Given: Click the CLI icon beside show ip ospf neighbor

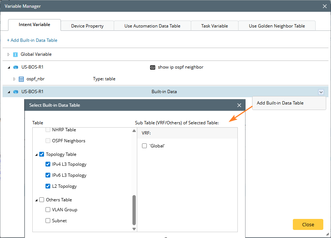Looking at the screenshot, I should [x=153, y=67].
